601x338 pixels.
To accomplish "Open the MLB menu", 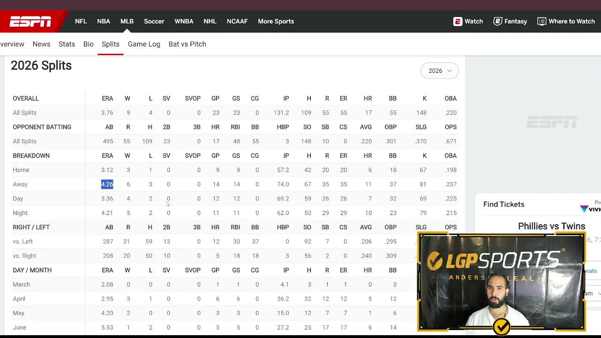I will click(127, 21).
